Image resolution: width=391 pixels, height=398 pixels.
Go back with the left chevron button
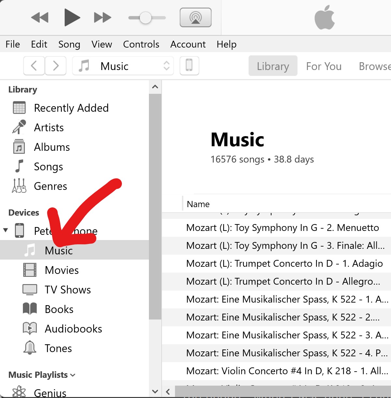pyautogui.click(x=34, y=66)
